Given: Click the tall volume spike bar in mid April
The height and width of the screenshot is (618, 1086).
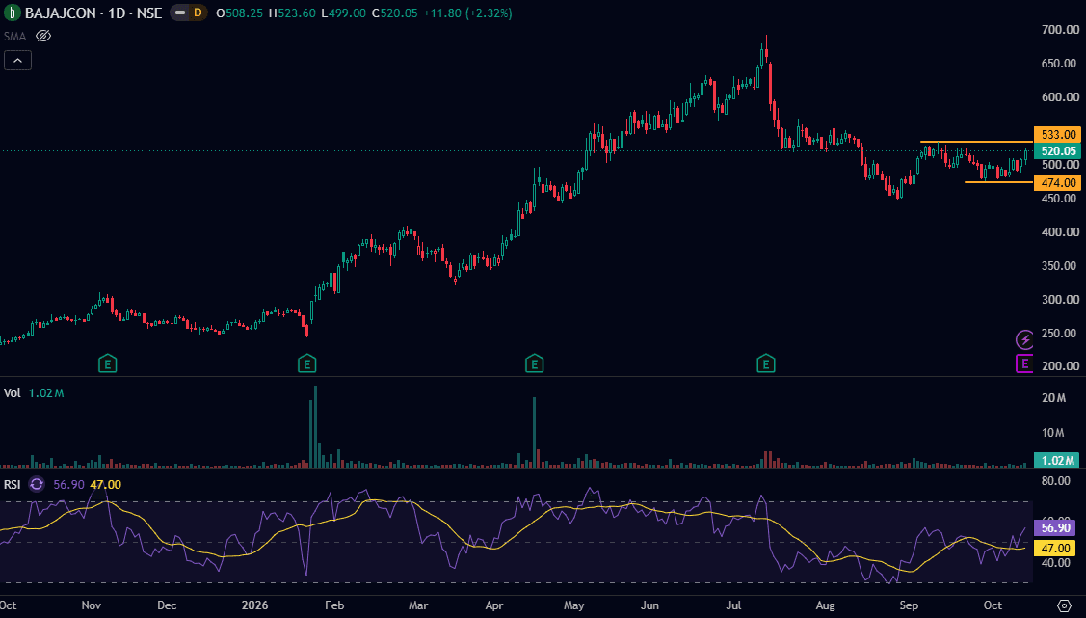Looking at the screenshot, I should (534, 432).
